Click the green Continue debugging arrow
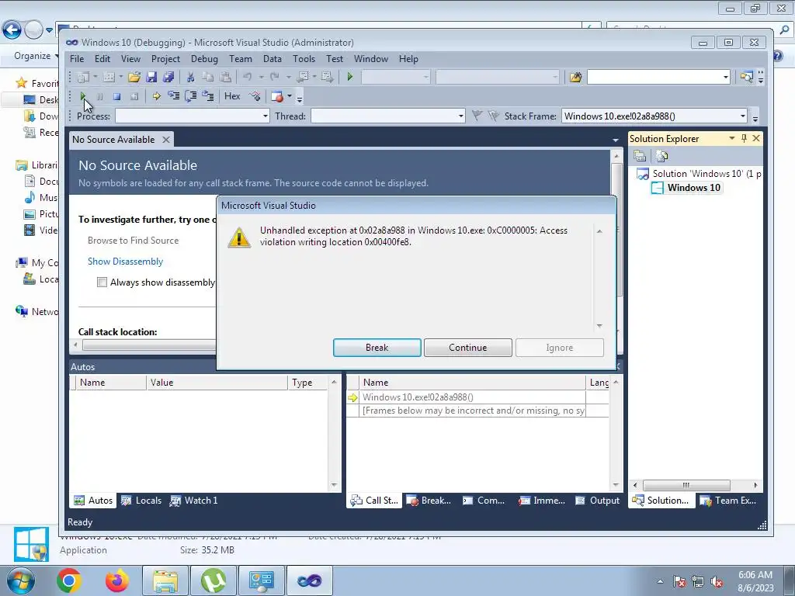The image size is (795, 596). pos(82,96)
